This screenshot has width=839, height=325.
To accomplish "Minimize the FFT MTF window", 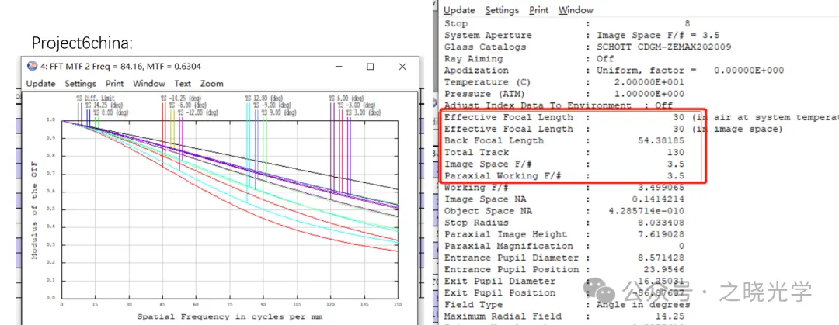I will (334, 67).
